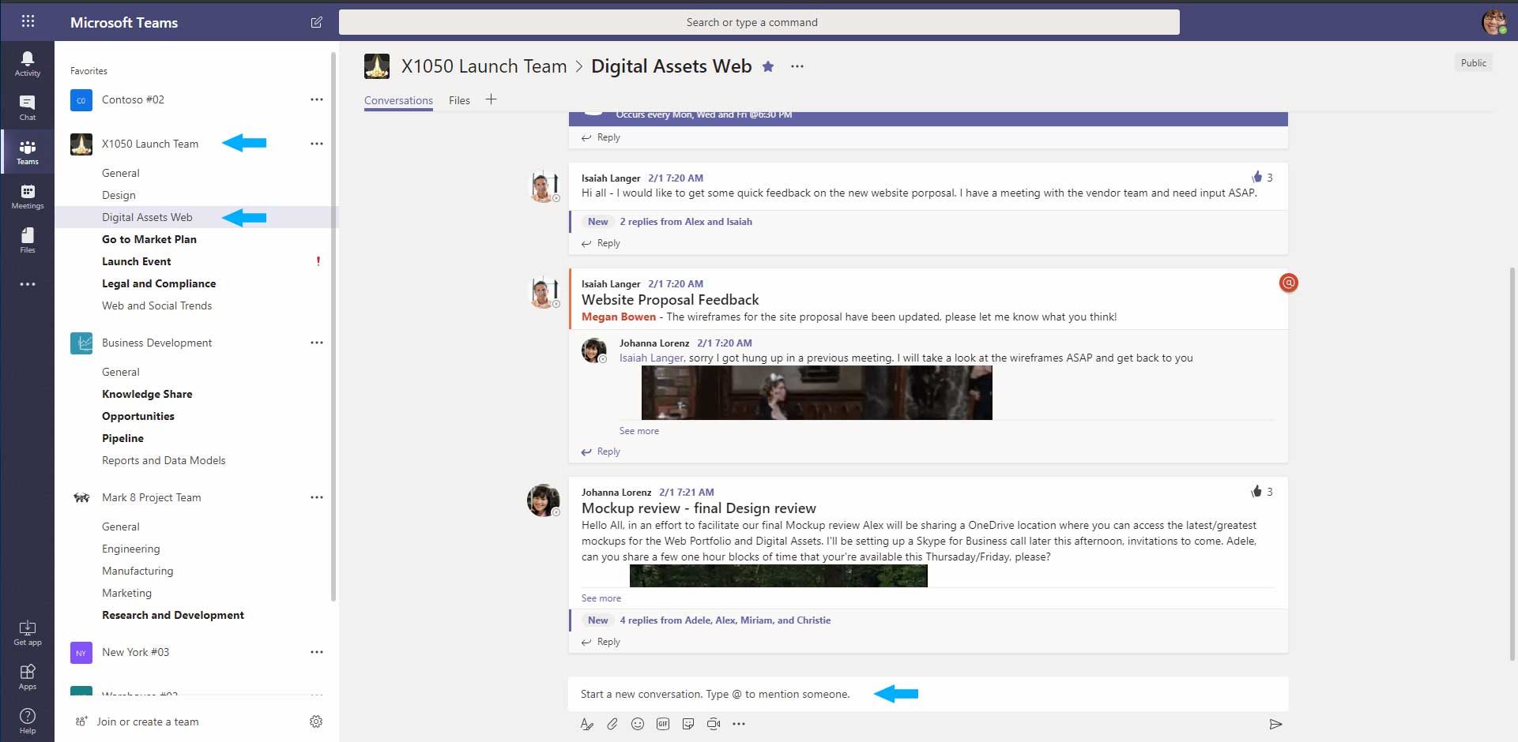Open the Pipeline channel
Viewport: 1518px width, 742px height.
pos(122,438)
